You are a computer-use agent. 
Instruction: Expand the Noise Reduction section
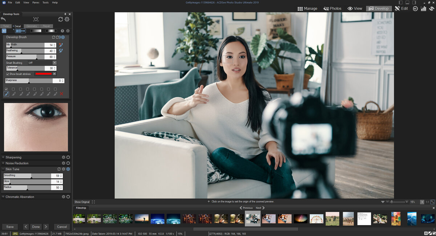pyautogui.click(x=3, y=163)
